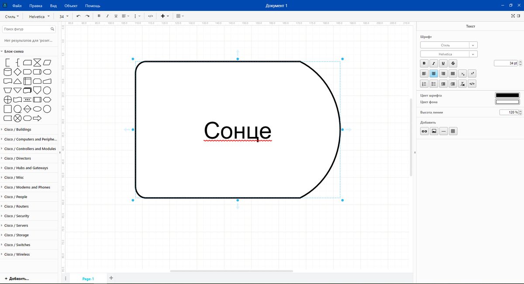Open the Файл menu
The height and width of the screenshot is (284, 524).
(17, 6)
